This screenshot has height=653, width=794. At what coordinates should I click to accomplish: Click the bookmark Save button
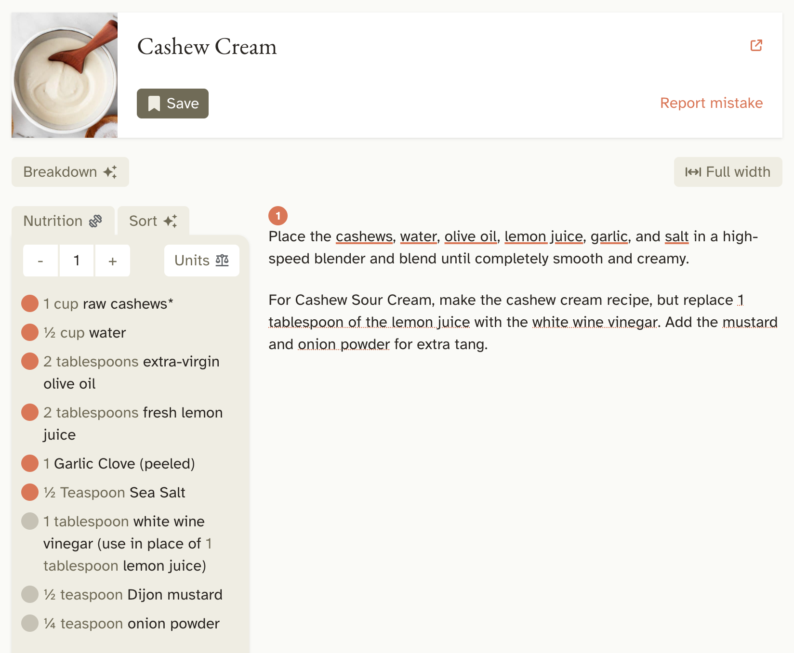pyautogui.click(x=172, y=104)
